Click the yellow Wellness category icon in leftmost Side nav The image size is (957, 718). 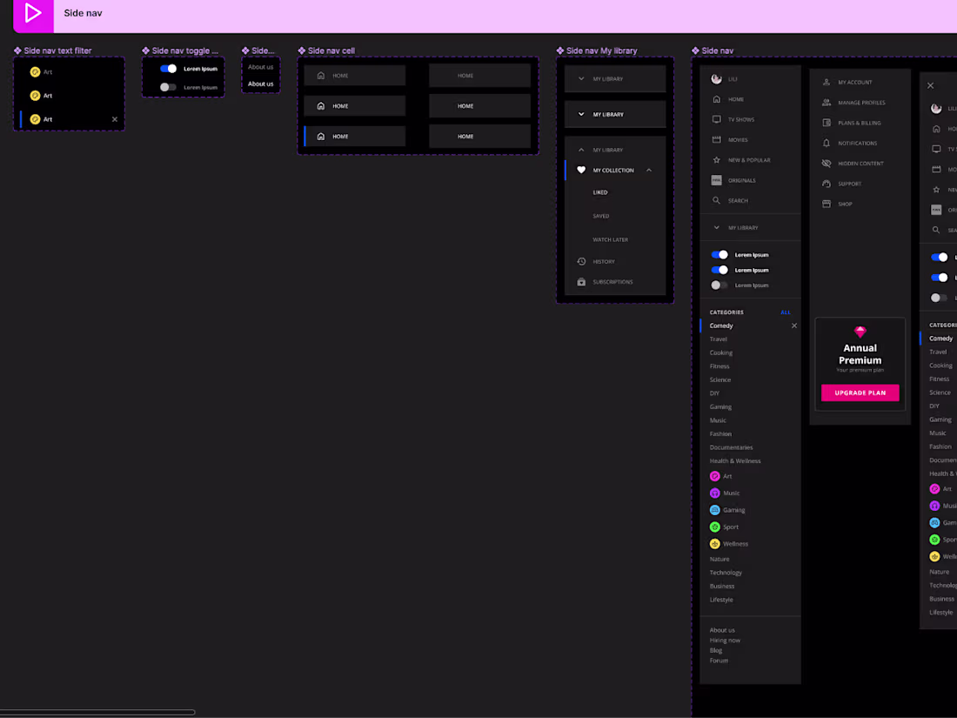coord(714,544)
